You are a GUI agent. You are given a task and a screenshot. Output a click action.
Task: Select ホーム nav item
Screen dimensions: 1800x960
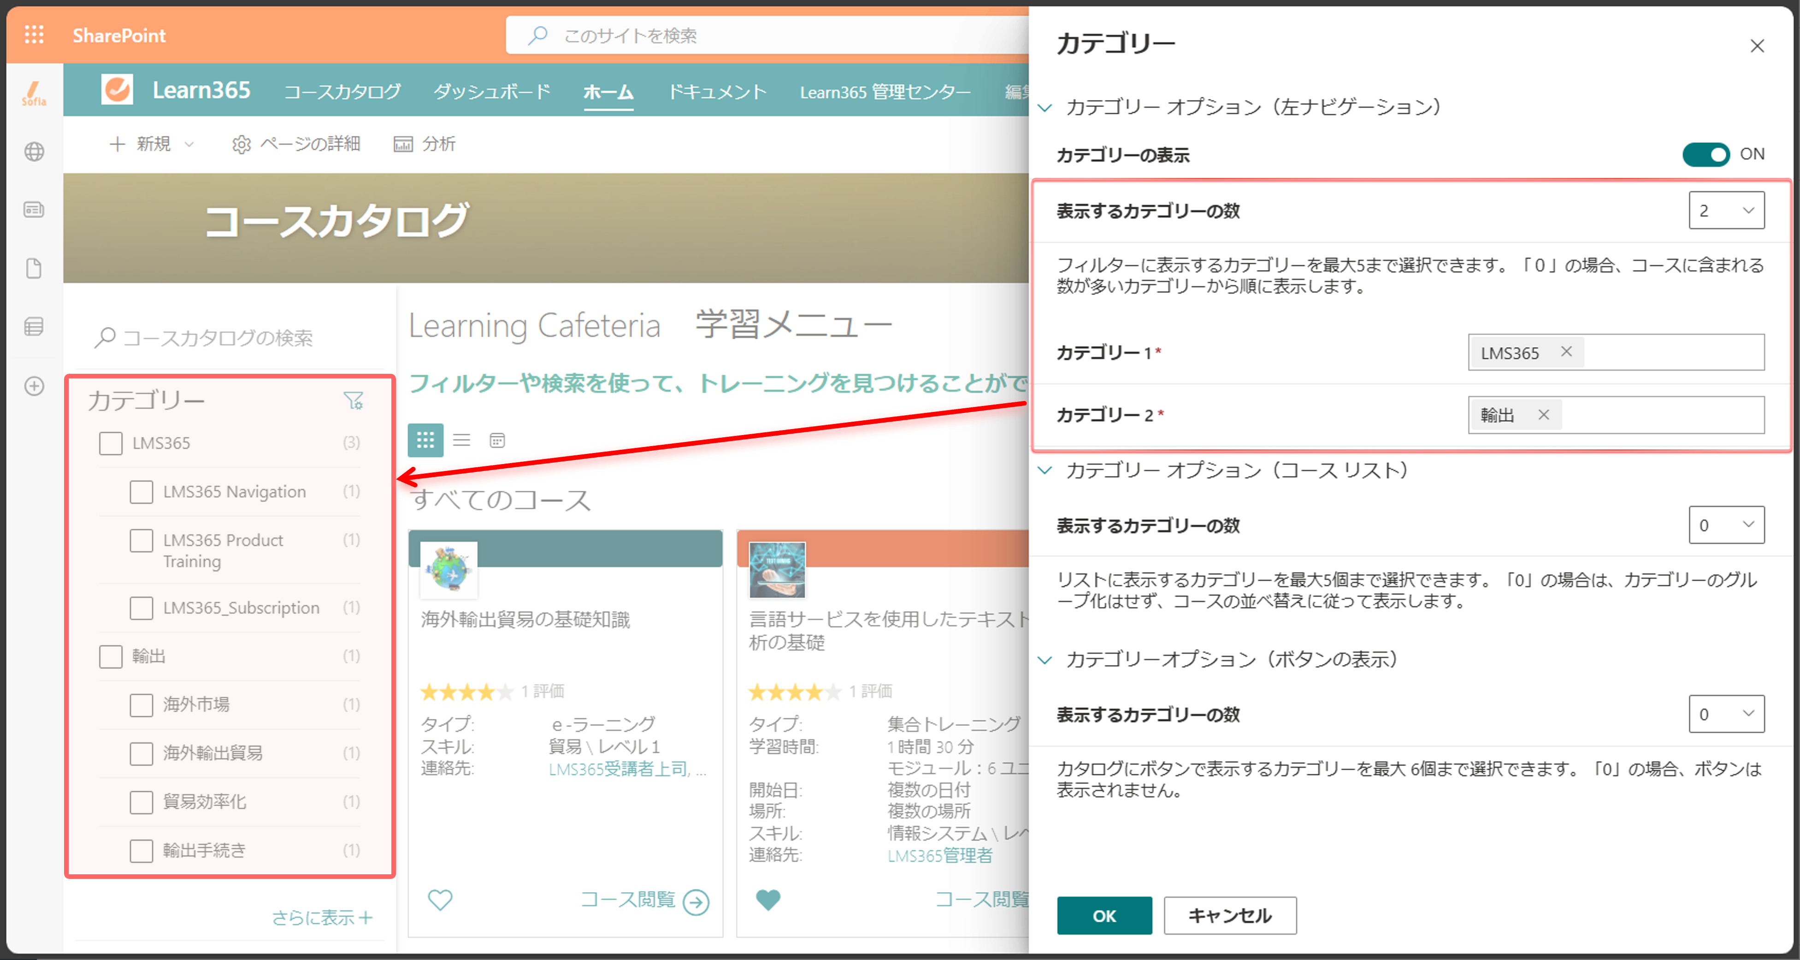coord(608,92)
